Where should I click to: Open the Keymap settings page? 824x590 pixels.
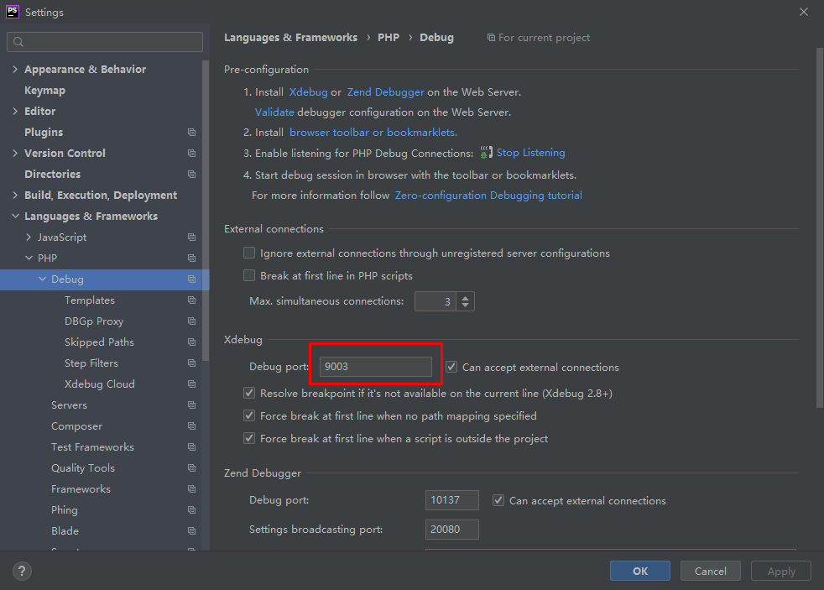coord(44,91)
